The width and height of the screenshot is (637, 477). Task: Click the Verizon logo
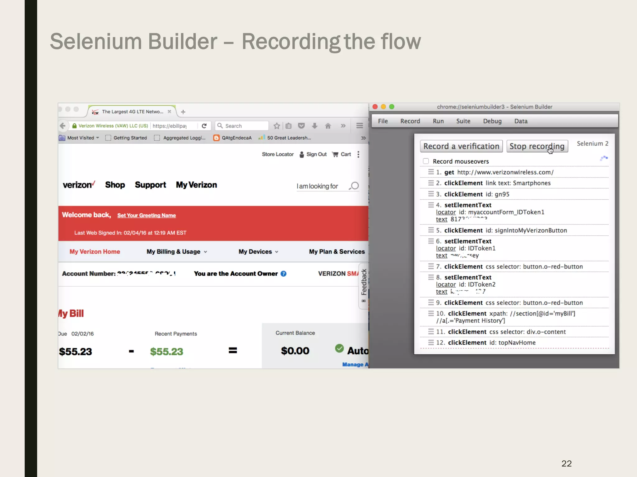point(79,185)
